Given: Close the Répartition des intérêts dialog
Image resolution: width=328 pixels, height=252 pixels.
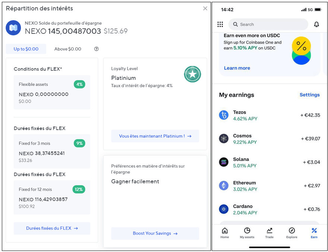Looking at the screenshot, I should click(205, 8).
